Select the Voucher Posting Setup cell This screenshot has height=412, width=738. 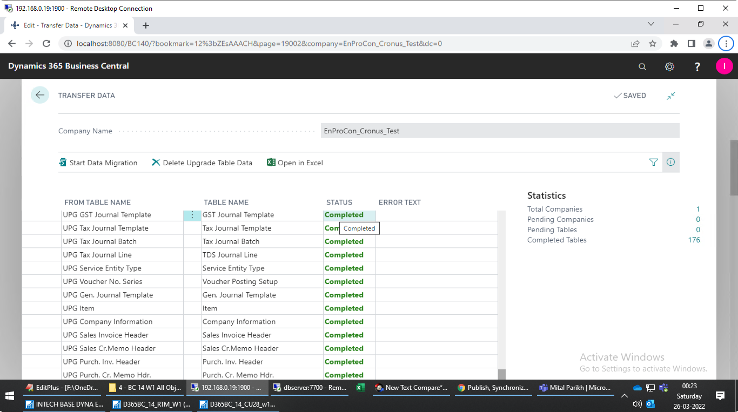tap(262, 282)
